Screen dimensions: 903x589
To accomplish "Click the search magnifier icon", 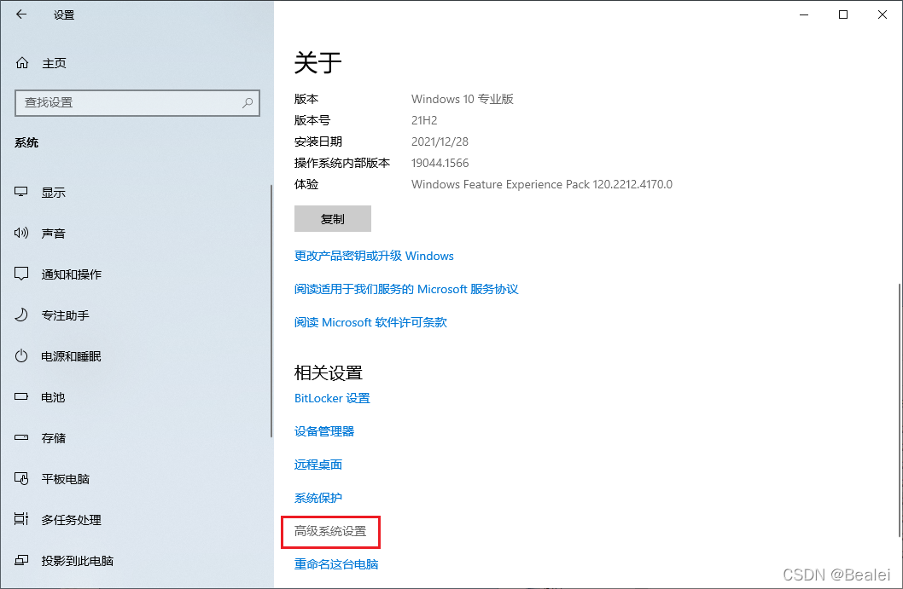I will click(248, 103).
